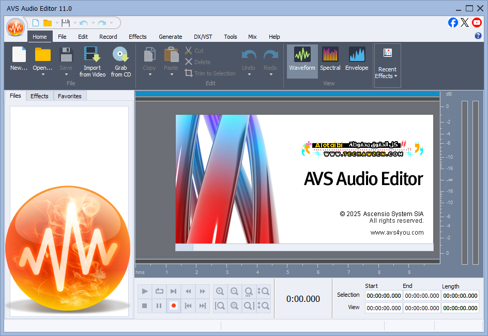Open the Generate ribbon tab
This screenshot has height=336, width=488.
click(170, 37)
